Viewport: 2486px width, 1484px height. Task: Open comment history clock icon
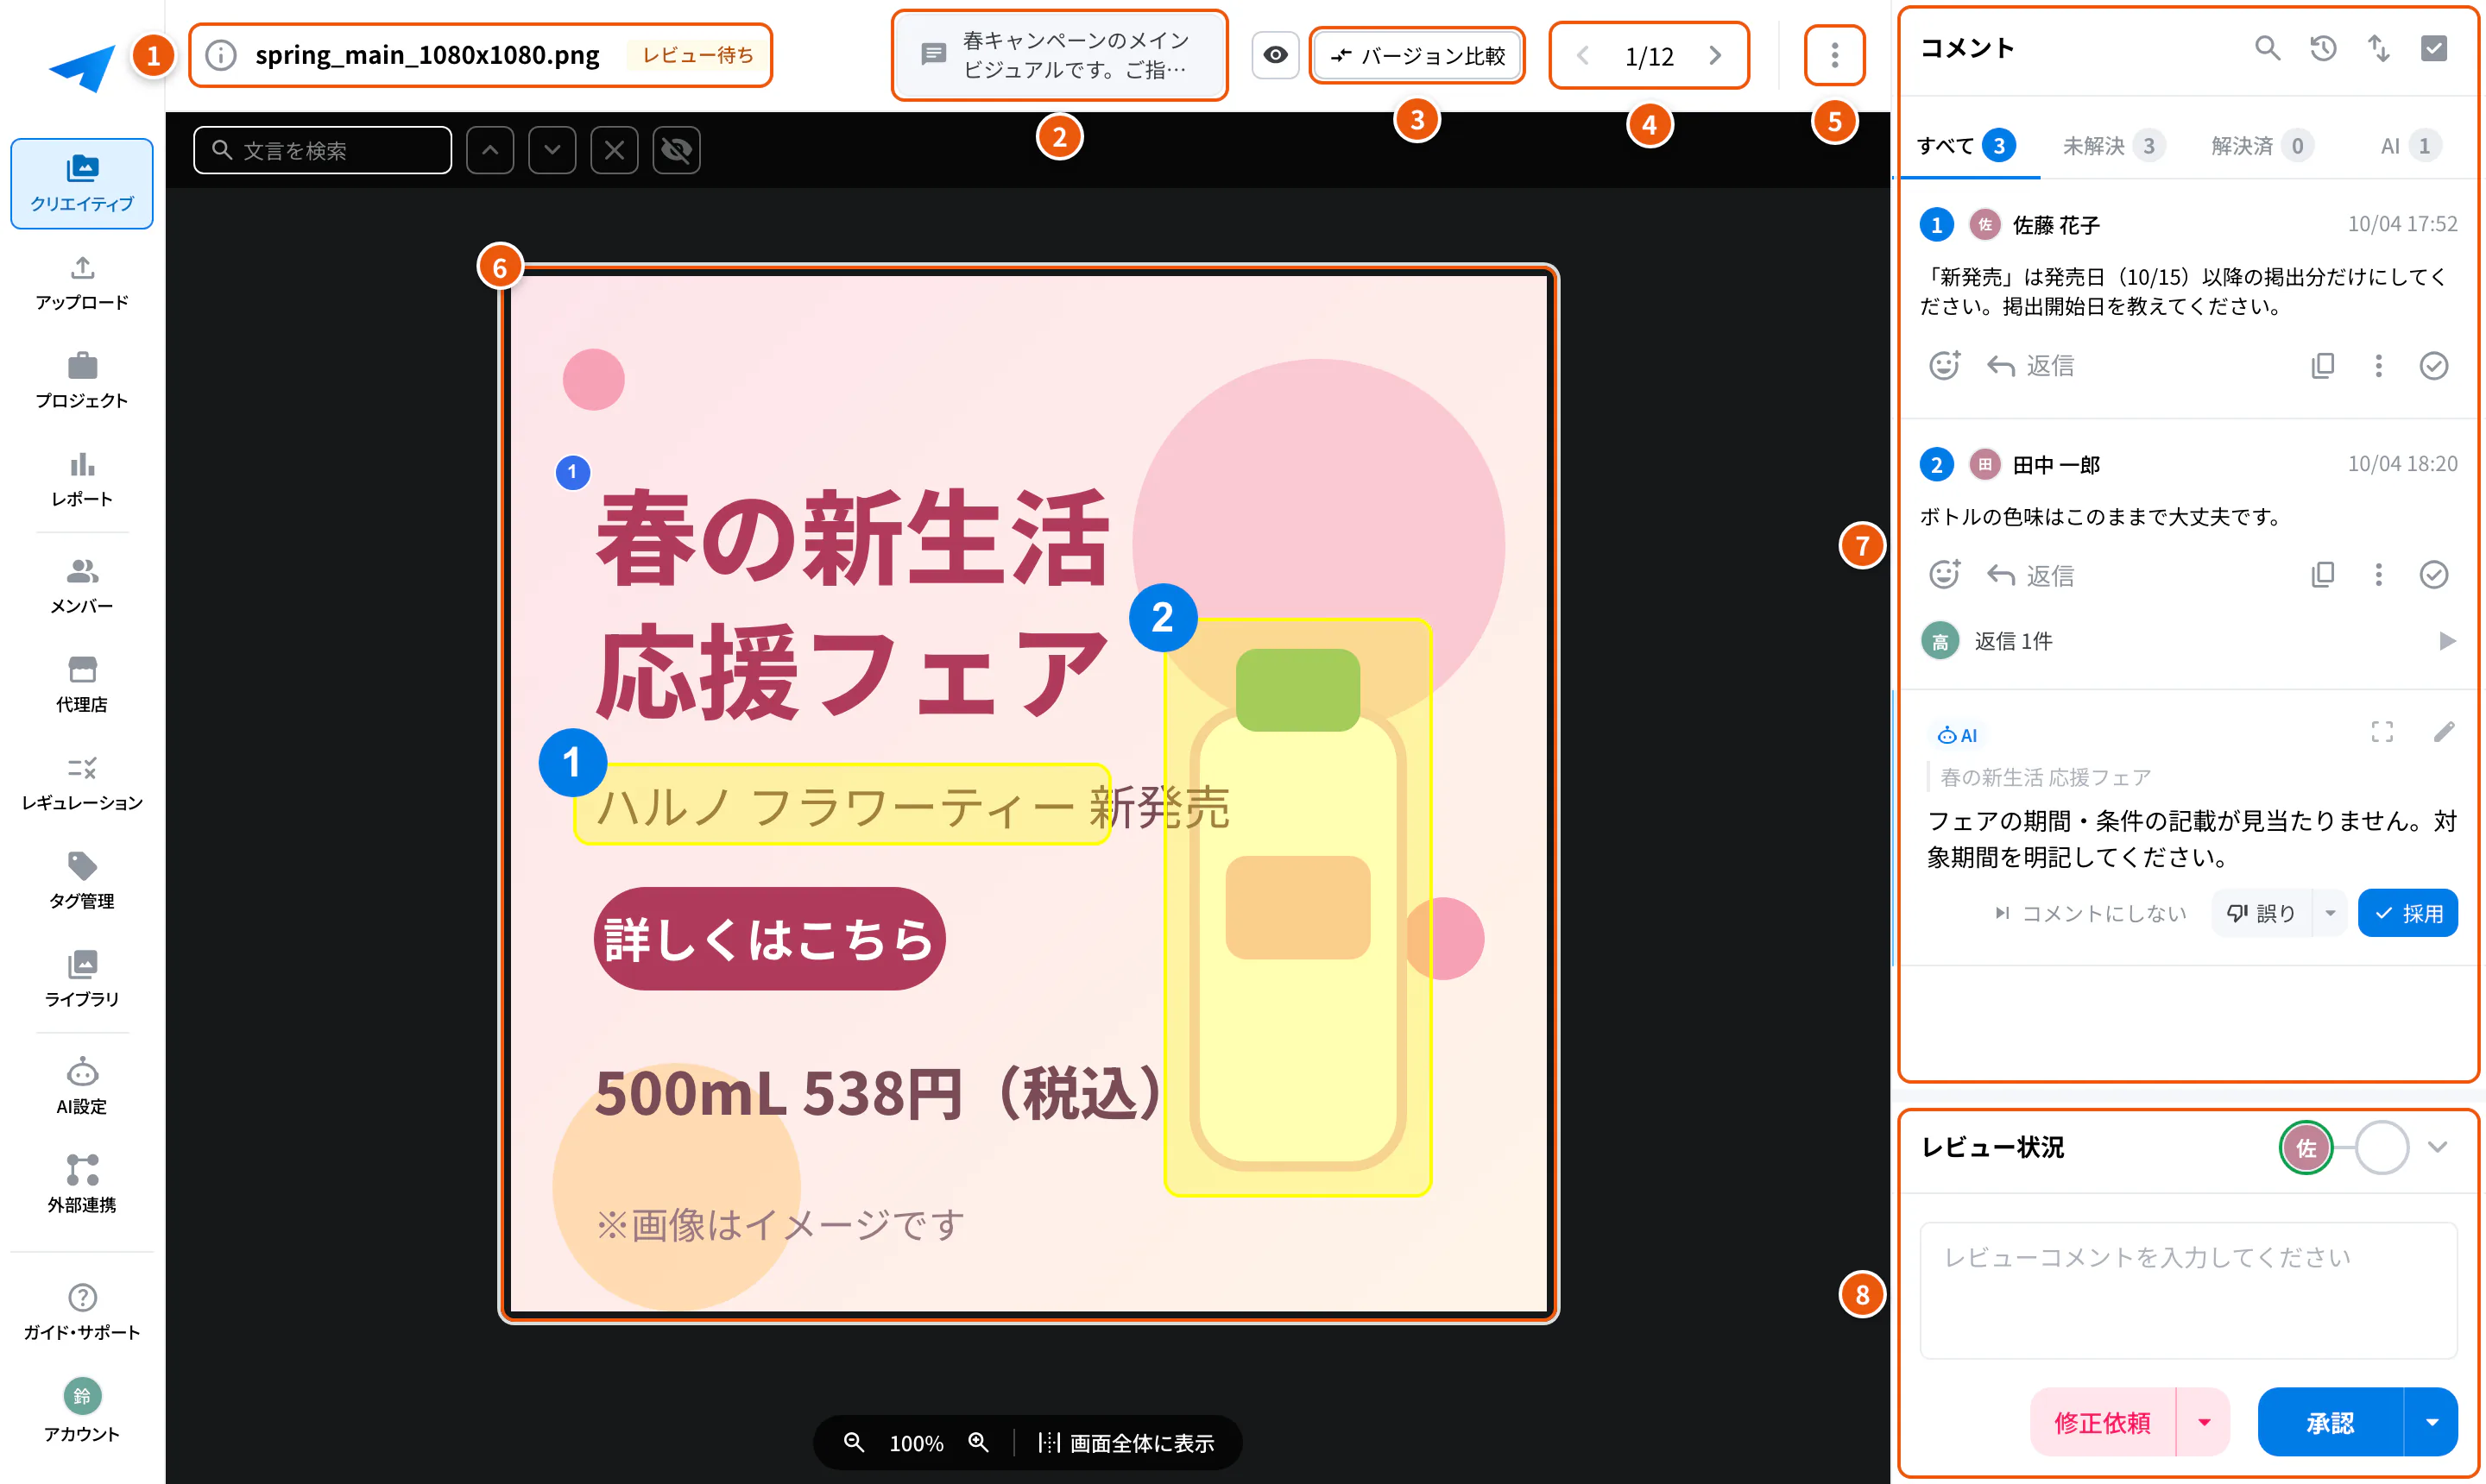[2323, 48]
